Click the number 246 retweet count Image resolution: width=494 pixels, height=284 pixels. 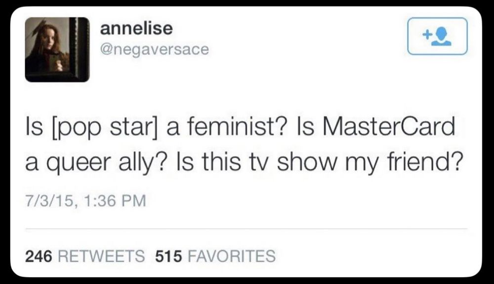click(x=39, y=256)
